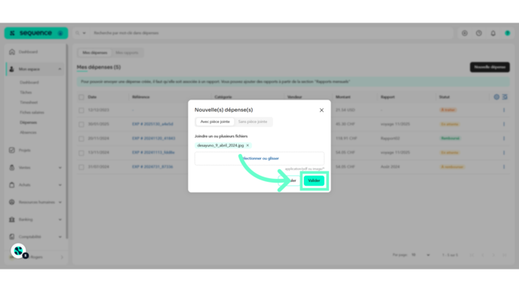
Task: Click the Comptabilité document icon
Action: coord(12,237)
